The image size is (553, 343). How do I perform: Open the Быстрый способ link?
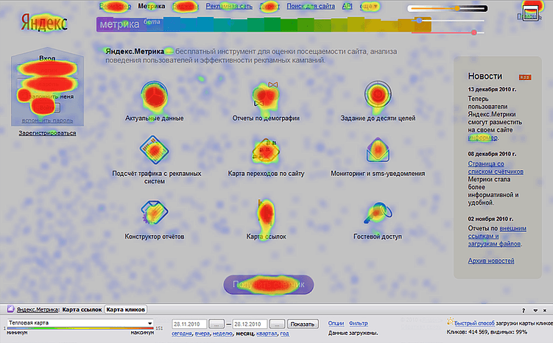tap(474, 323)
